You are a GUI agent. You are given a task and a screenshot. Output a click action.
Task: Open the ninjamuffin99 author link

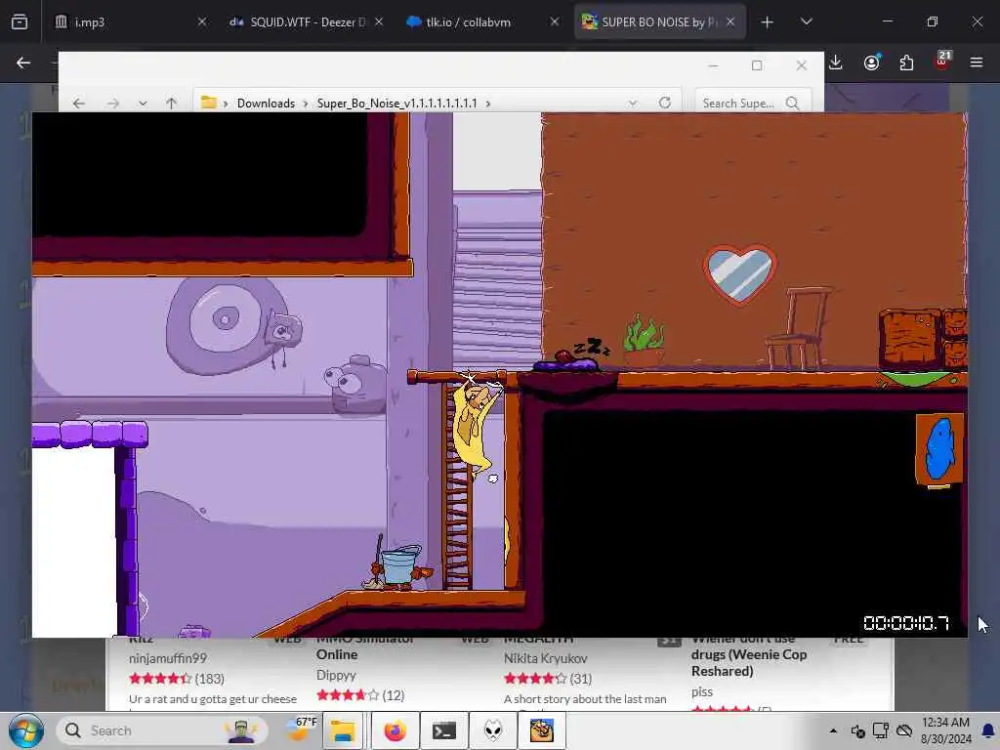click(168, 658)
